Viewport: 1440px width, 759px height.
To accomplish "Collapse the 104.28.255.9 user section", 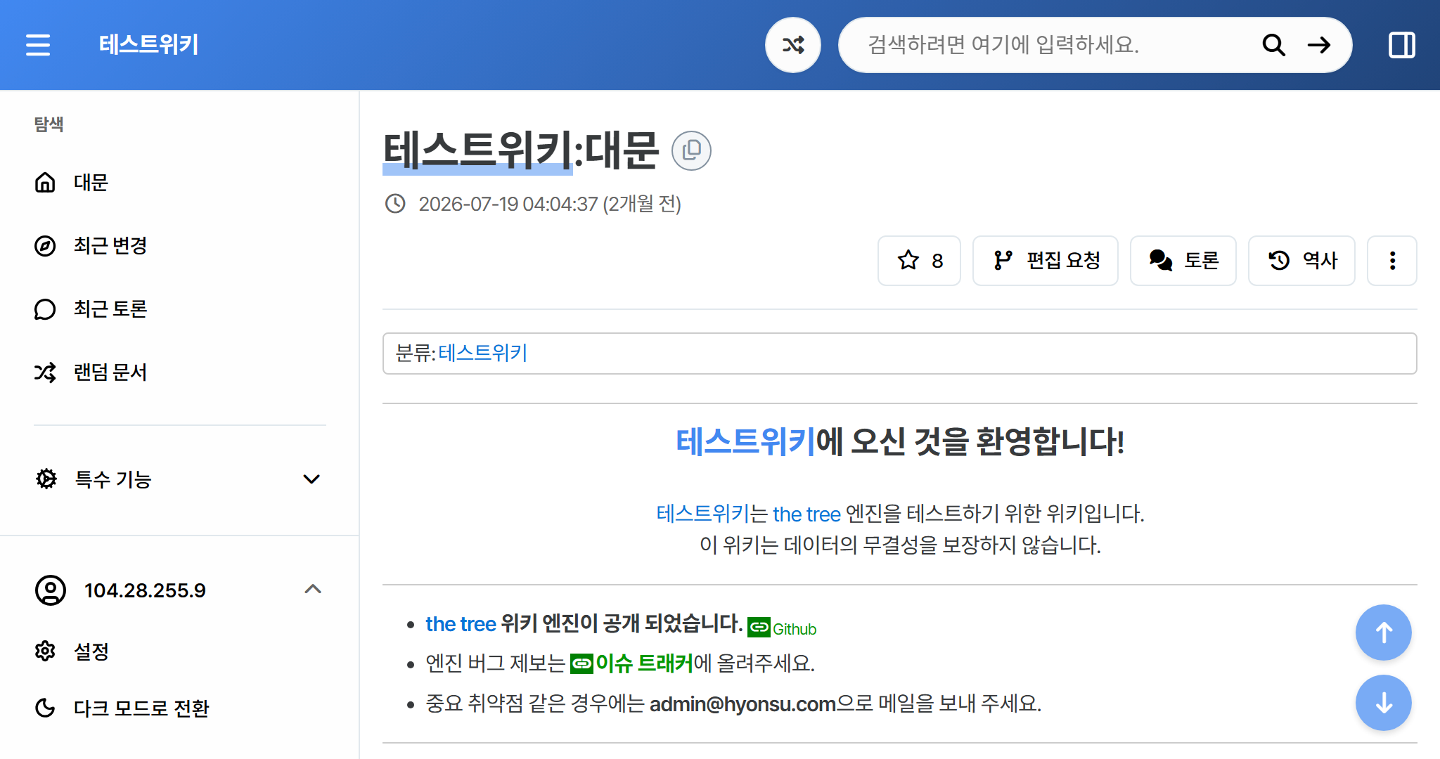I will tap(180, 590).
